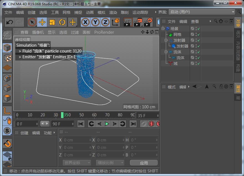Select the Undo arrow icon
Screen dimensions: 244x176
point(9,22)
